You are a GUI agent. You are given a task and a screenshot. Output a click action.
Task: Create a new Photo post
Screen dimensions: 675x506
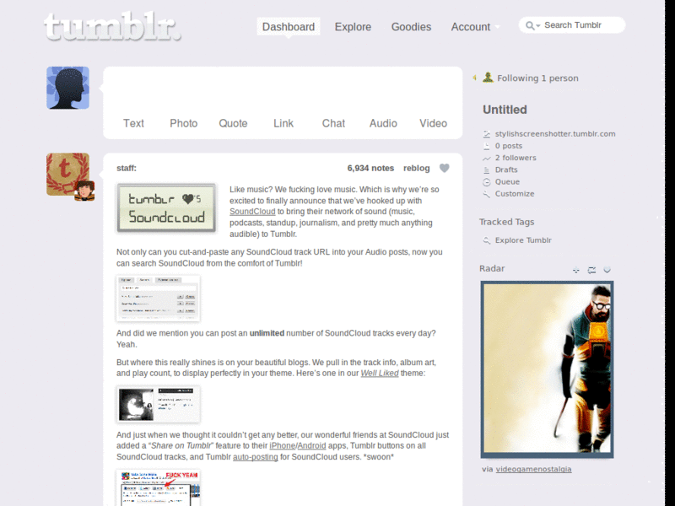click(183, 123)
